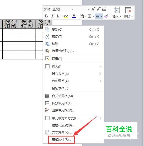Image resolution: width=144 pixels, height=146 pixels.
Task: Apply the text highlight color pen
Action: point(66,16)
